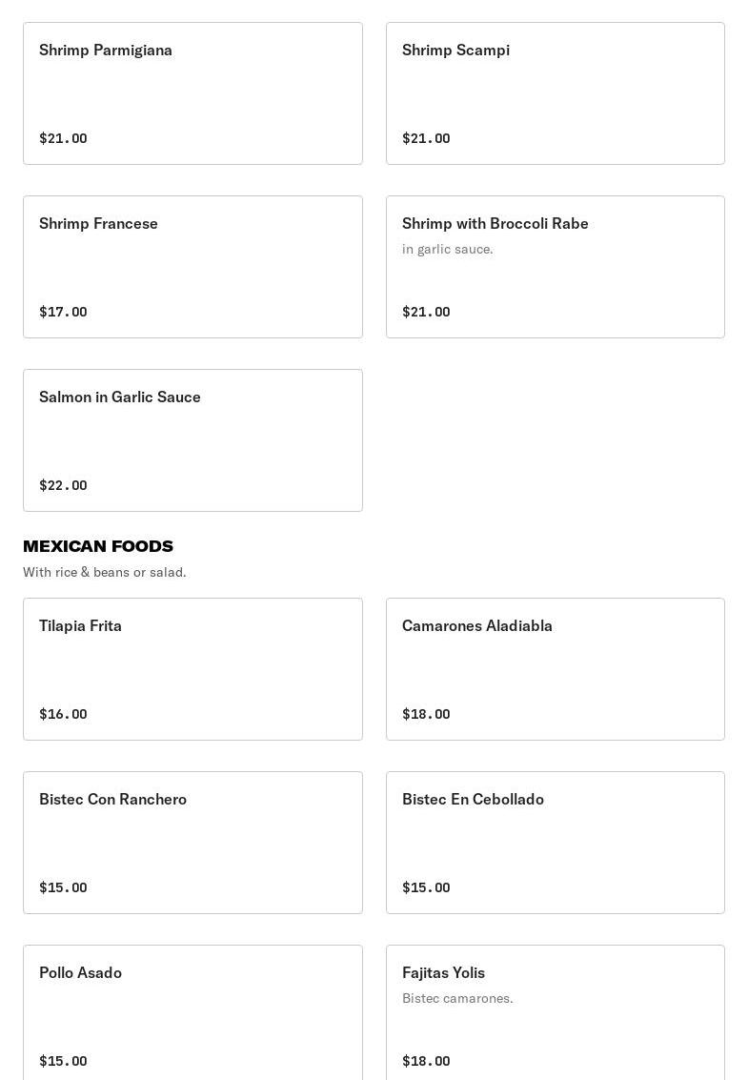Screen dimensions: 748x1080
Task: Click the 'in garlic sauce.' description
Action: (448, 249)
